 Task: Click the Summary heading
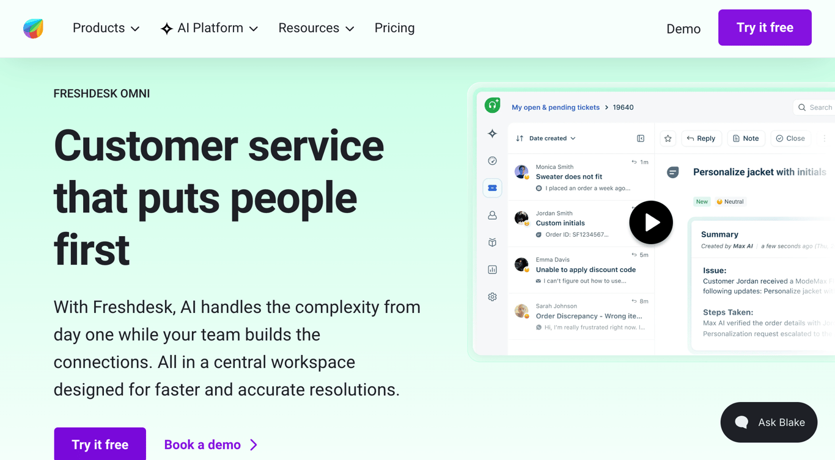[x=719, y=234]
